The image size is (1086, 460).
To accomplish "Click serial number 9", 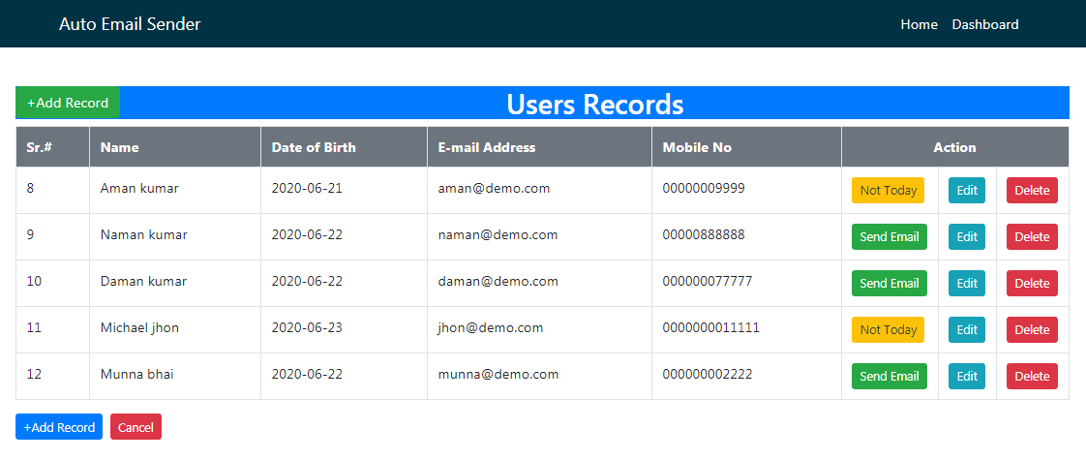I will click(x=30, y=235).
